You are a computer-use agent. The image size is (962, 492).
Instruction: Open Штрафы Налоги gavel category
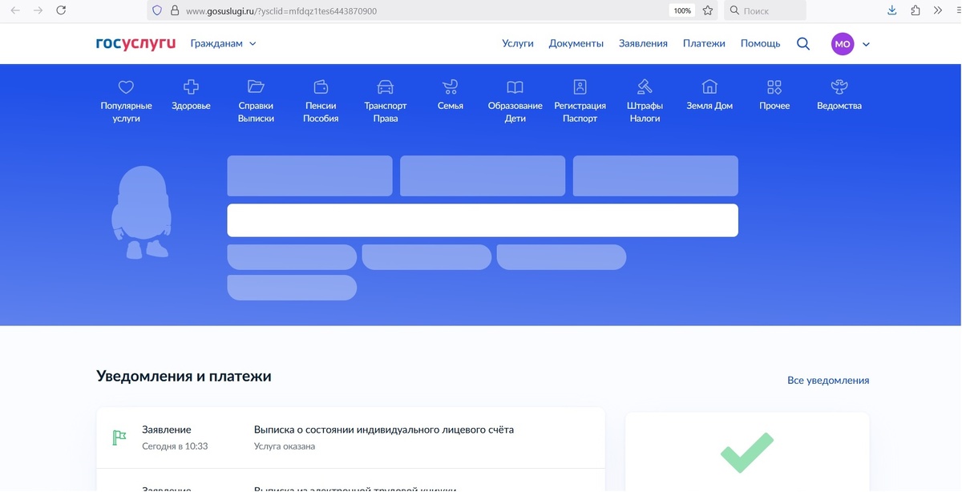pos(645,101)
